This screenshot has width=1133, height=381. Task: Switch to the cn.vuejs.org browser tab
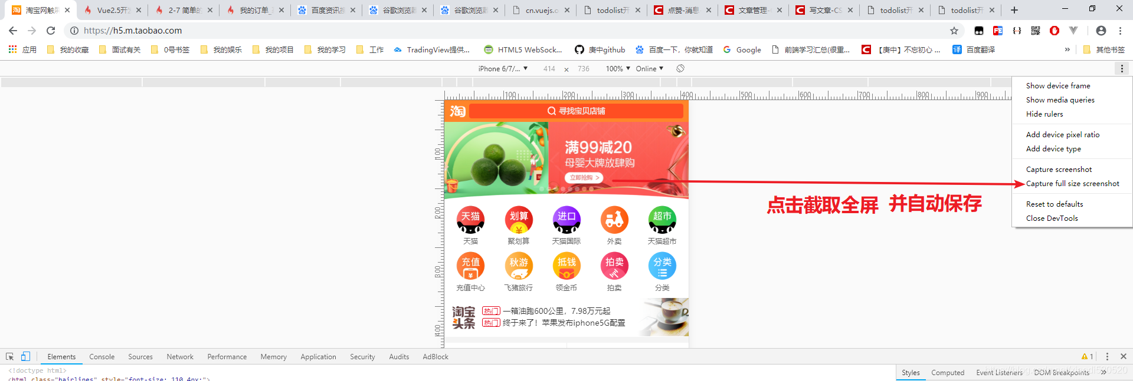542,10
